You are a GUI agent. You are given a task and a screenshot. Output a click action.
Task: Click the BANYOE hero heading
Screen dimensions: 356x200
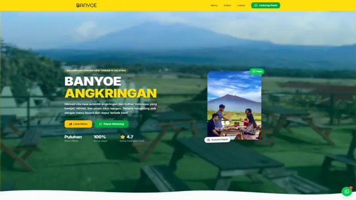[93, 81]
